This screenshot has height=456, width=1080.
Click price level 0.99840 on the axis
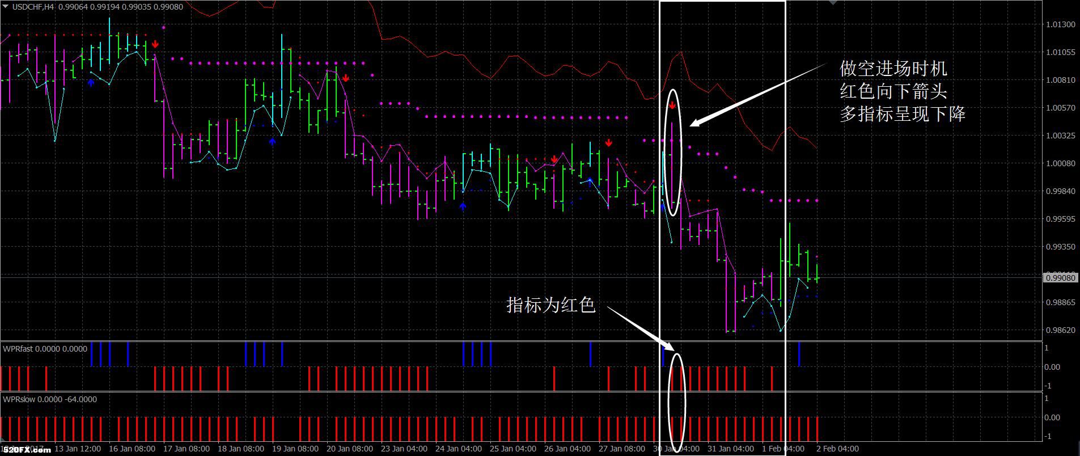(x=1061, y=191)
